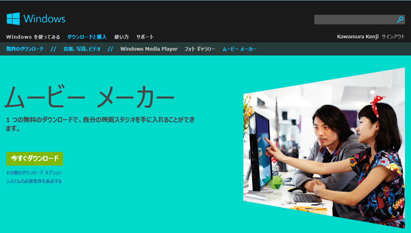
Task: Open the '使い方' menu
Action: [121, 37]
